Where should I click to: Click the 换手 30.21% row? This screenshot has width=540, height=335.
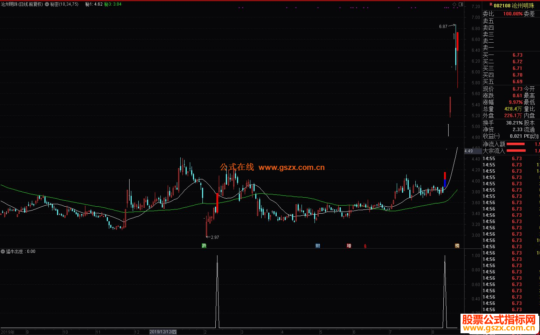click(503, 123)
